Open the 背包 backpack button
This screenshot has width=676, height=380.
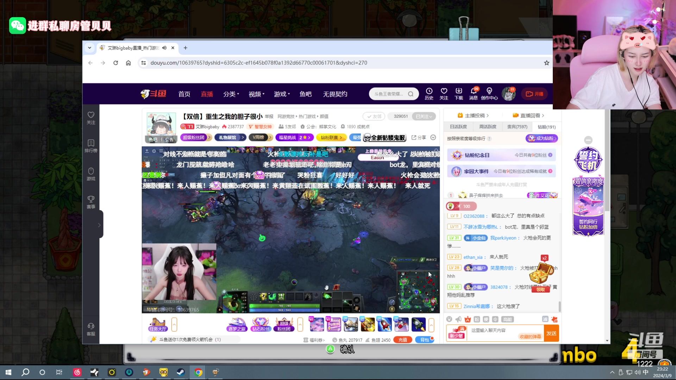(425, 340)
